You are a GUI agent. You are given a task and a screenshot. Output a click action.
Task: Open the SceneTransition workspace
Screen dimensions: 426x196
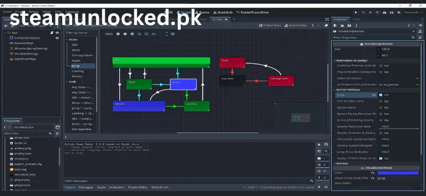pyautogui.click(x=253, y=13)
